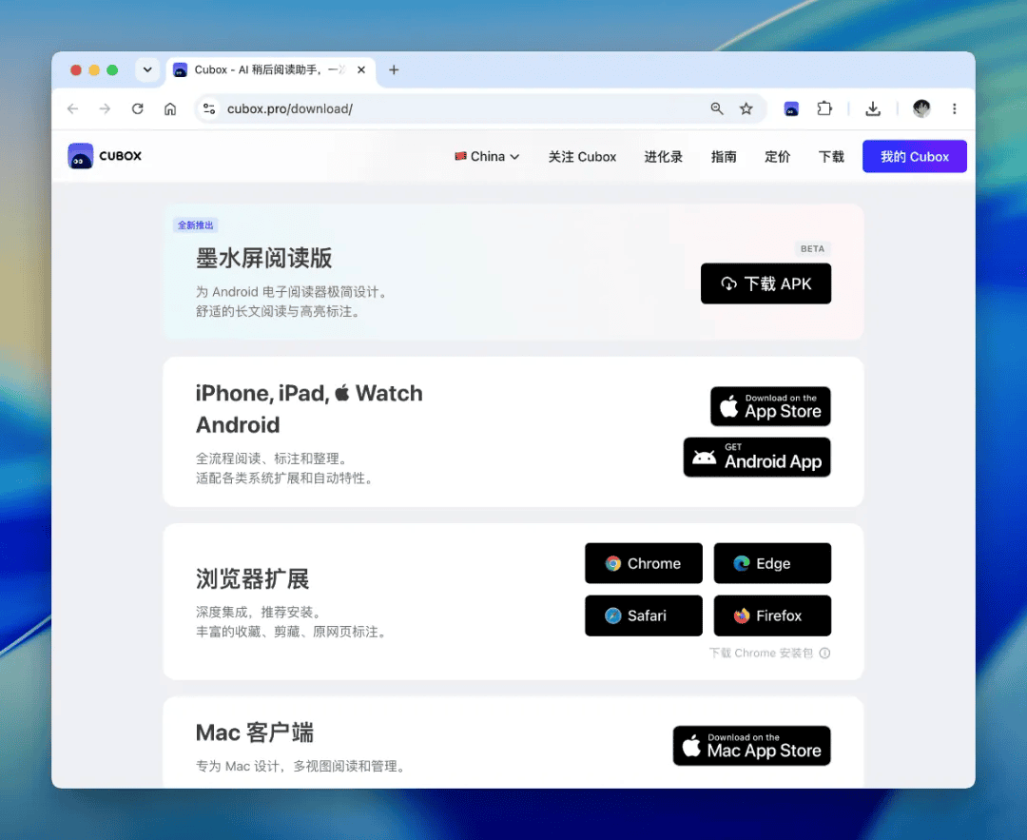Viewport: 1027px width, 840px height.
Task: Install the Safari extension
Action: pos(644,615)
